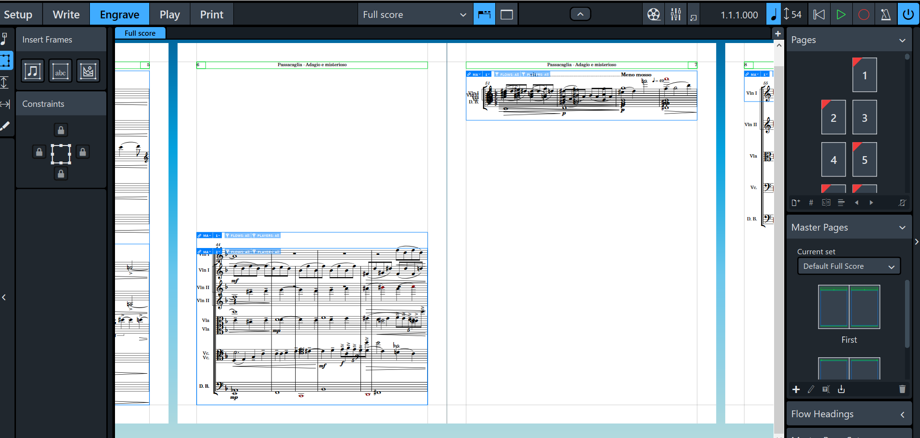Toggle the bottom constraint lock
Image resolution: width=920 pixels, height=438 pixels.
61,174
